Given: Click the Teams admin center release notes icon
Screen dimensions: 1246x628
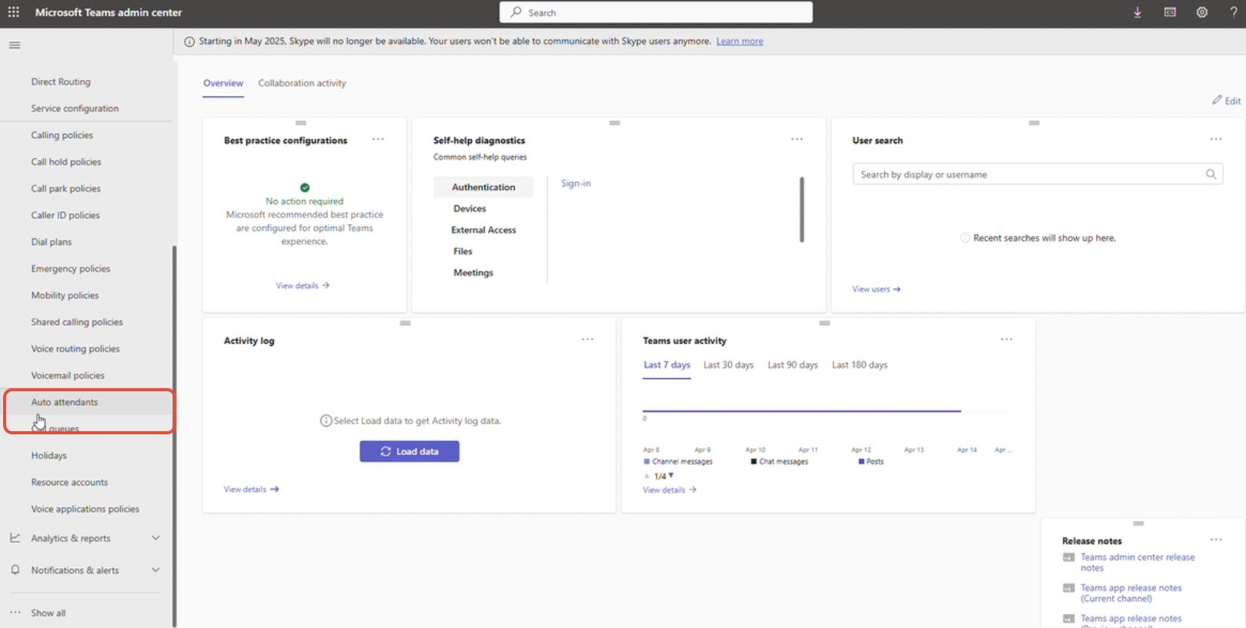Looking at the screenshot, I should pyautogui.click(x=1069, y=558).
